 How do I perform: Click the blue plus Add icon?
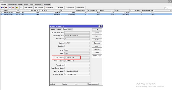click(x=2, y=8)
